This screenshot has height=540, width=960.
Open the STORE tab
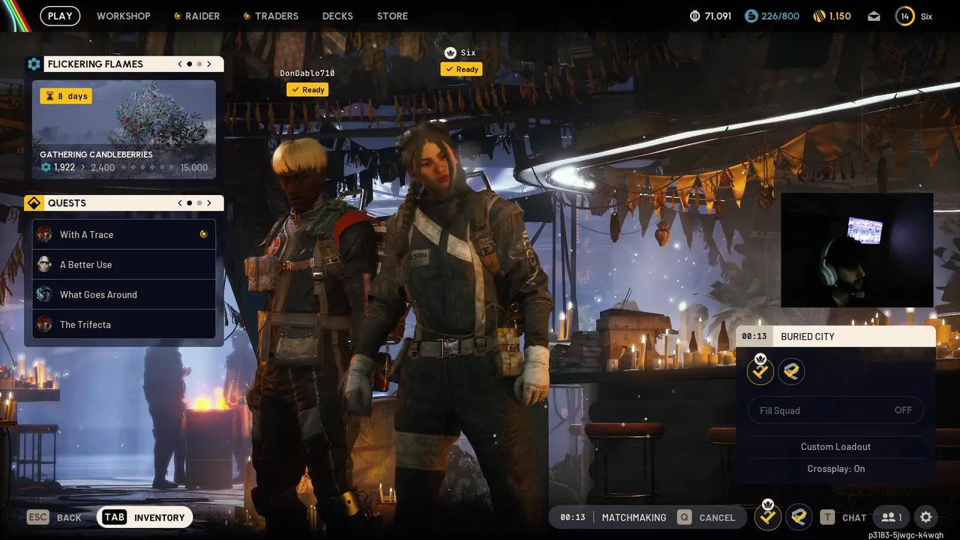(x=392, y=16)
